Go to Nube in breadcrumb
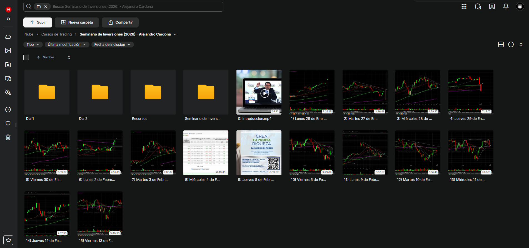This screenshot has width=529, height=248. tap(29, 34)
